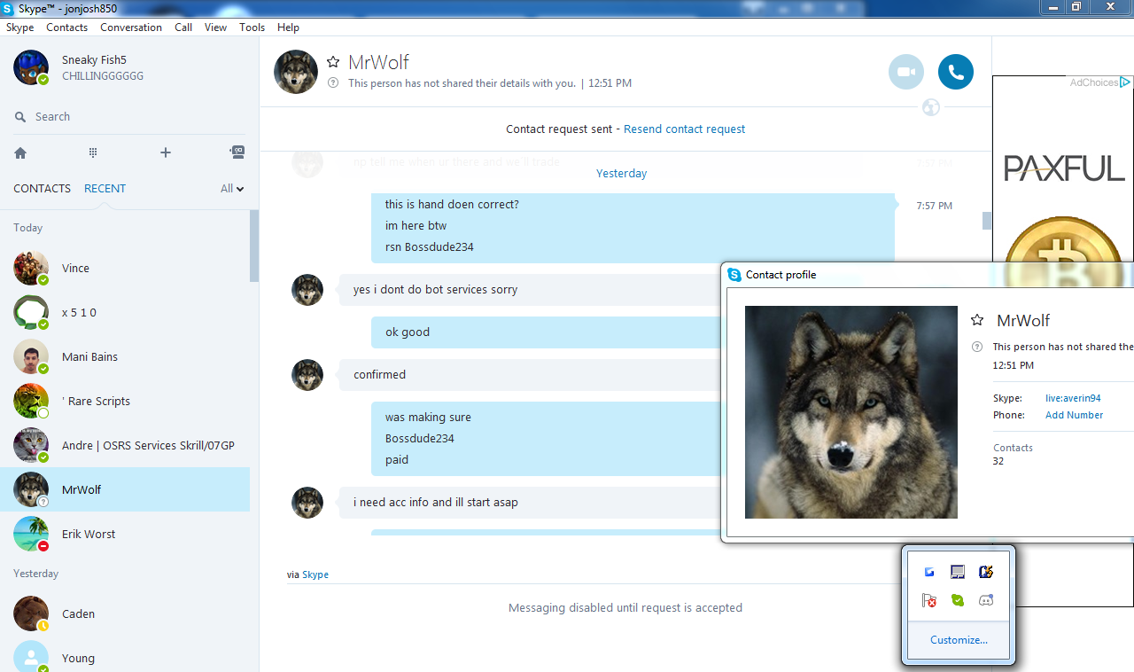The height and width of the screenshot is (672, 1134).
Task: Click the Skype logo in title bar
Action: (x=8, y=8)
